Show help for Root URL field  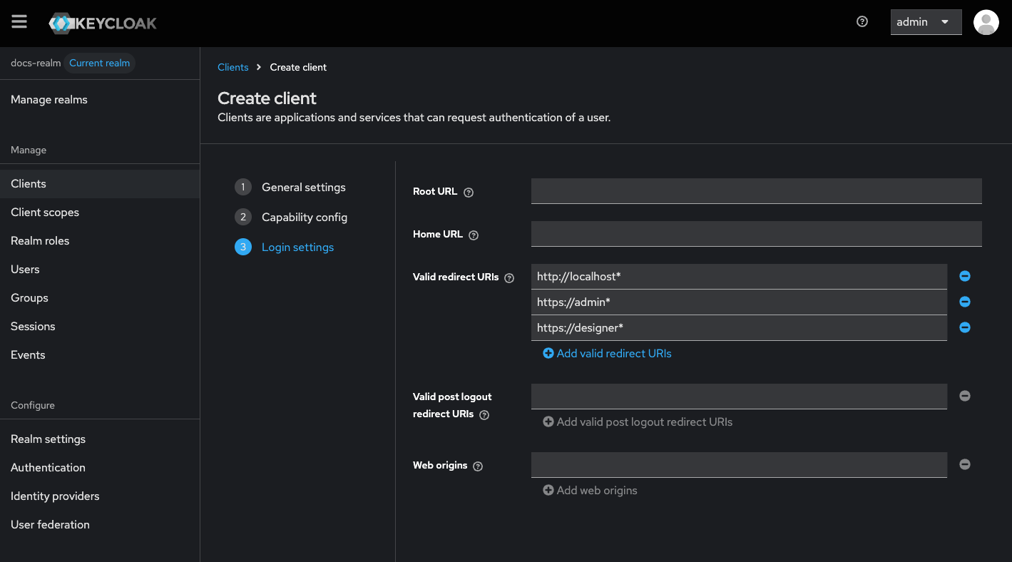469,193
